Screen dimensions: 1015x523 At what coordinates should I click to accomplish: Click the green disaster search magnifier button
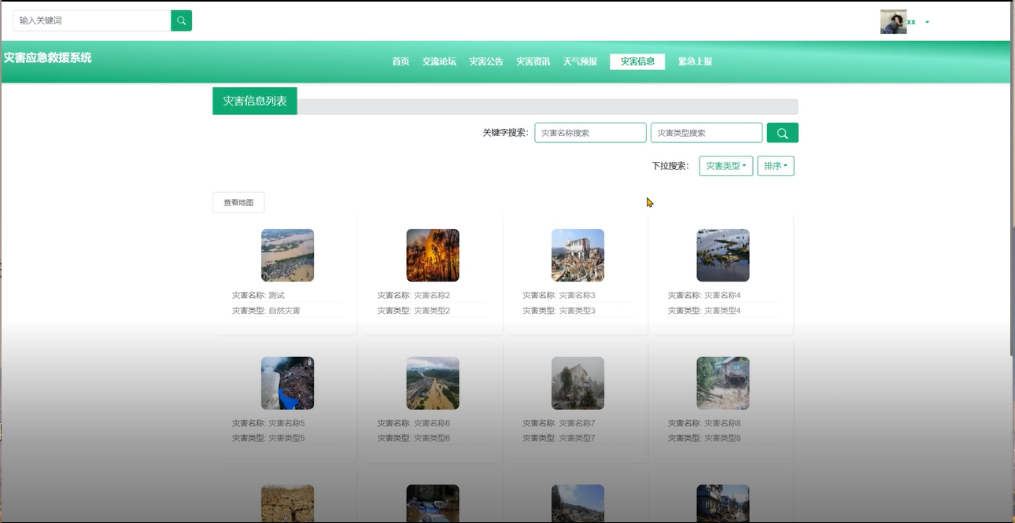point(782,133)
